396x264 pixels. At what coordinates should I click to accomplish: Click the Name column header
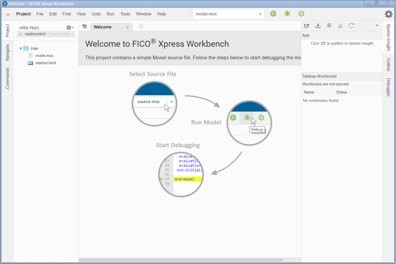[309, 92]
